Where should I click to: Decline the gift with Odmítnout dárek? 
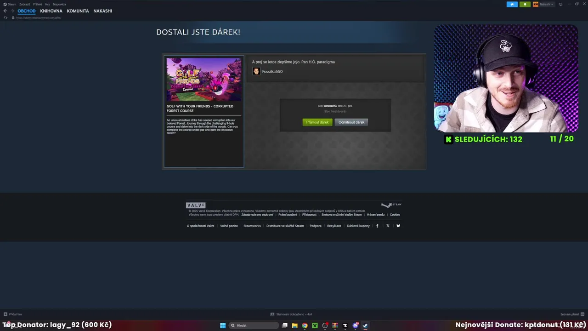351,122
